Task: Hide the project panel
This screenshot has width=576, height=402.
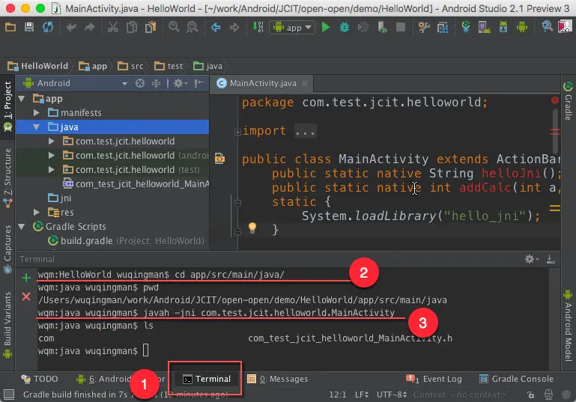Action: point(198,83)
